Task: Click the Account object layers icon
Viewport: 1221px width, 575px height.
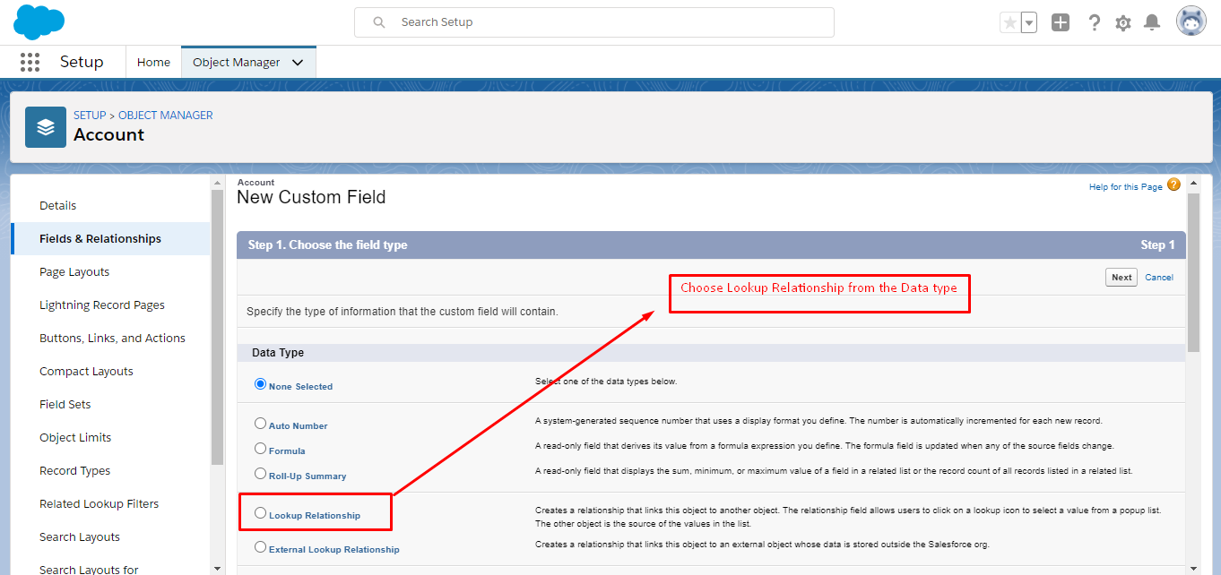Action: (46, 127)
